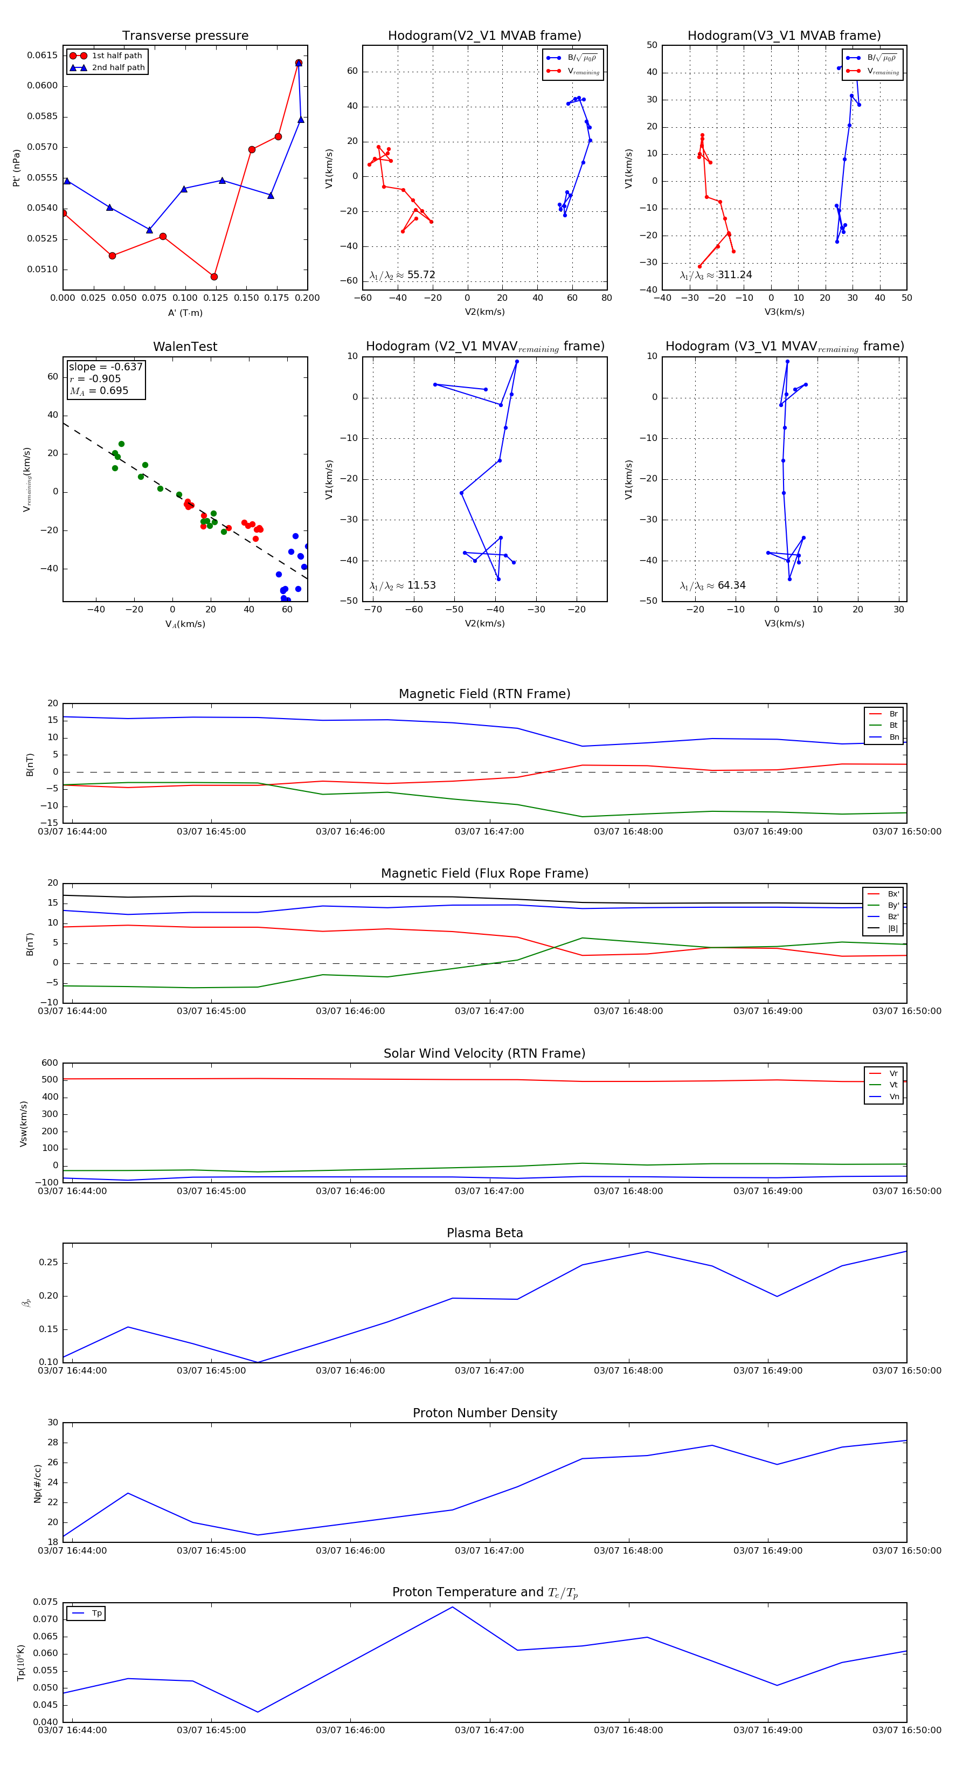Click the 'VA(km/s)' x-axis label of WalenTest

(x=185, y=624)
